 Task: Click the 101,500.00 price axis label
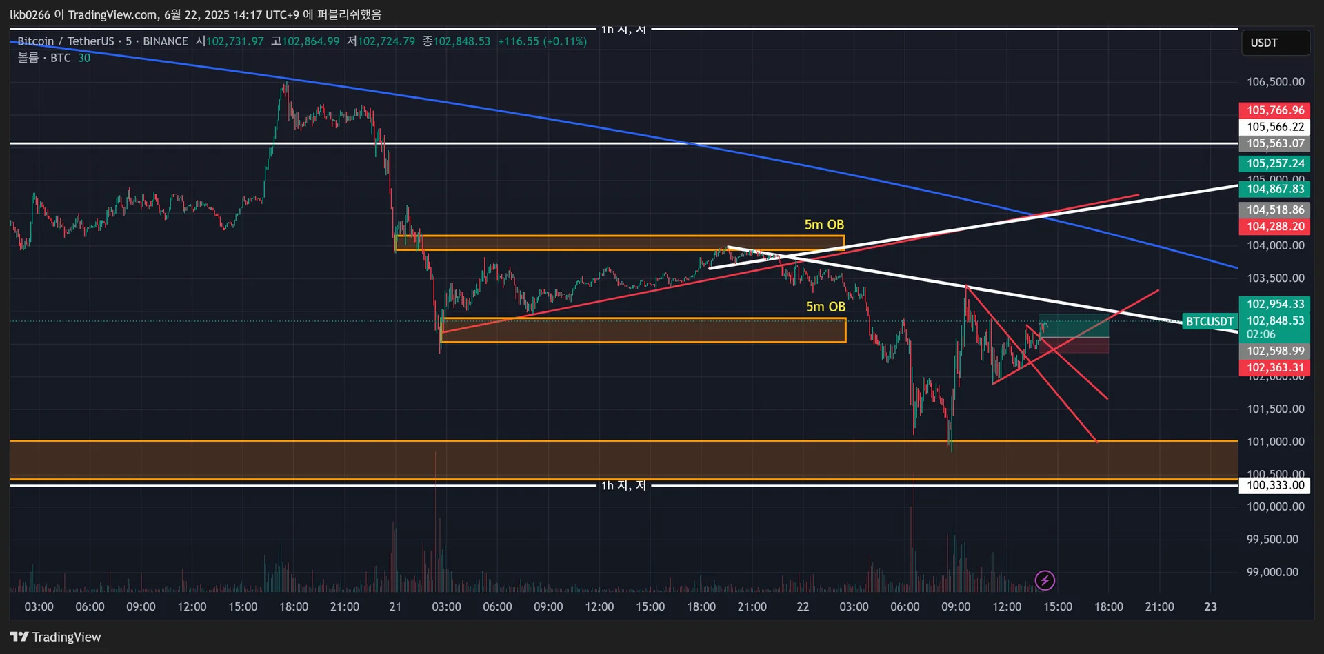coord(1275,409)
